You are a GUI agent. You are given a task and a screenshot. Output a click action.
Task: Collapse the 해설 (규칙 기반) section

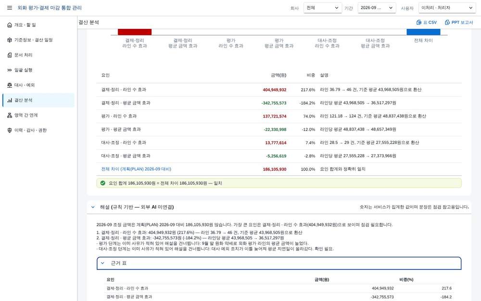coord(93,207)
